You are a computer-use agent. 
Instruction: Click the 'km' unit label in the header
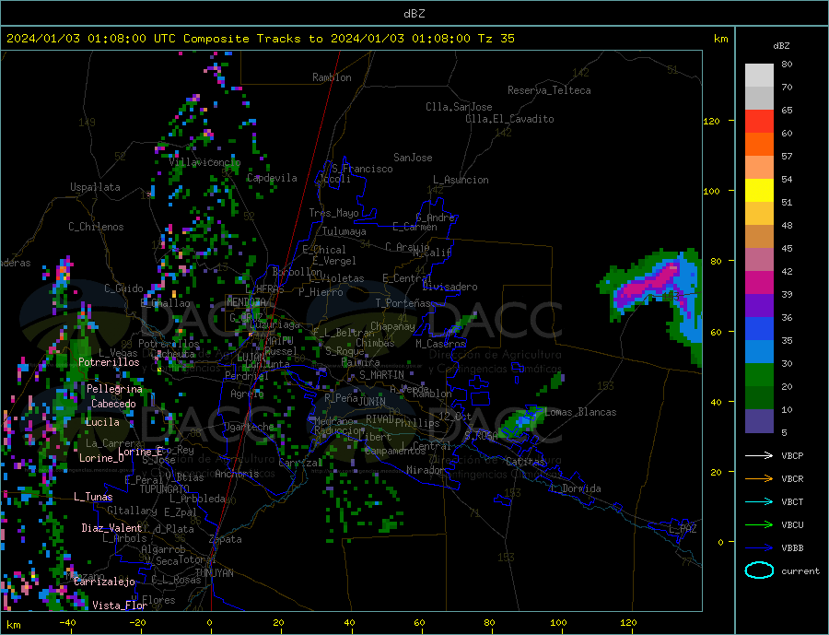(x=720, y=39)
